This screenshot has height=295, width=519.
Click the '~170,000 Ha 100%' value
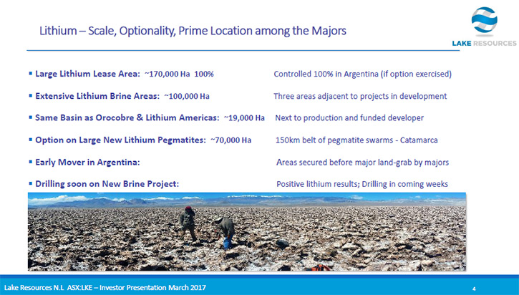click(x=179, y=74)
